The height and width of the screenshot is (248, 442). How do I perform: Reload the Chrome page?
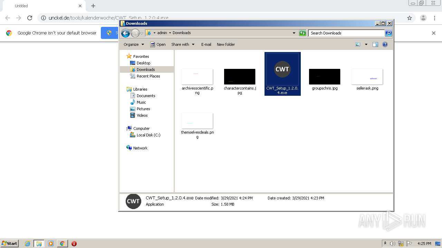30,18
